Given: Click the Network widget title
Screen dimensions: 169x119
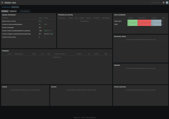Looking at the screenshot, I should [x=117, y=65].
